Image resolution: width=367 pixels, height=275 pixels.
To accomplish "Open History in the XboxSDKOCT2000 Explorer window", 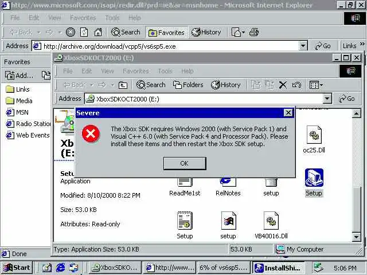I will pyautogui.click(x=226, y=85).
